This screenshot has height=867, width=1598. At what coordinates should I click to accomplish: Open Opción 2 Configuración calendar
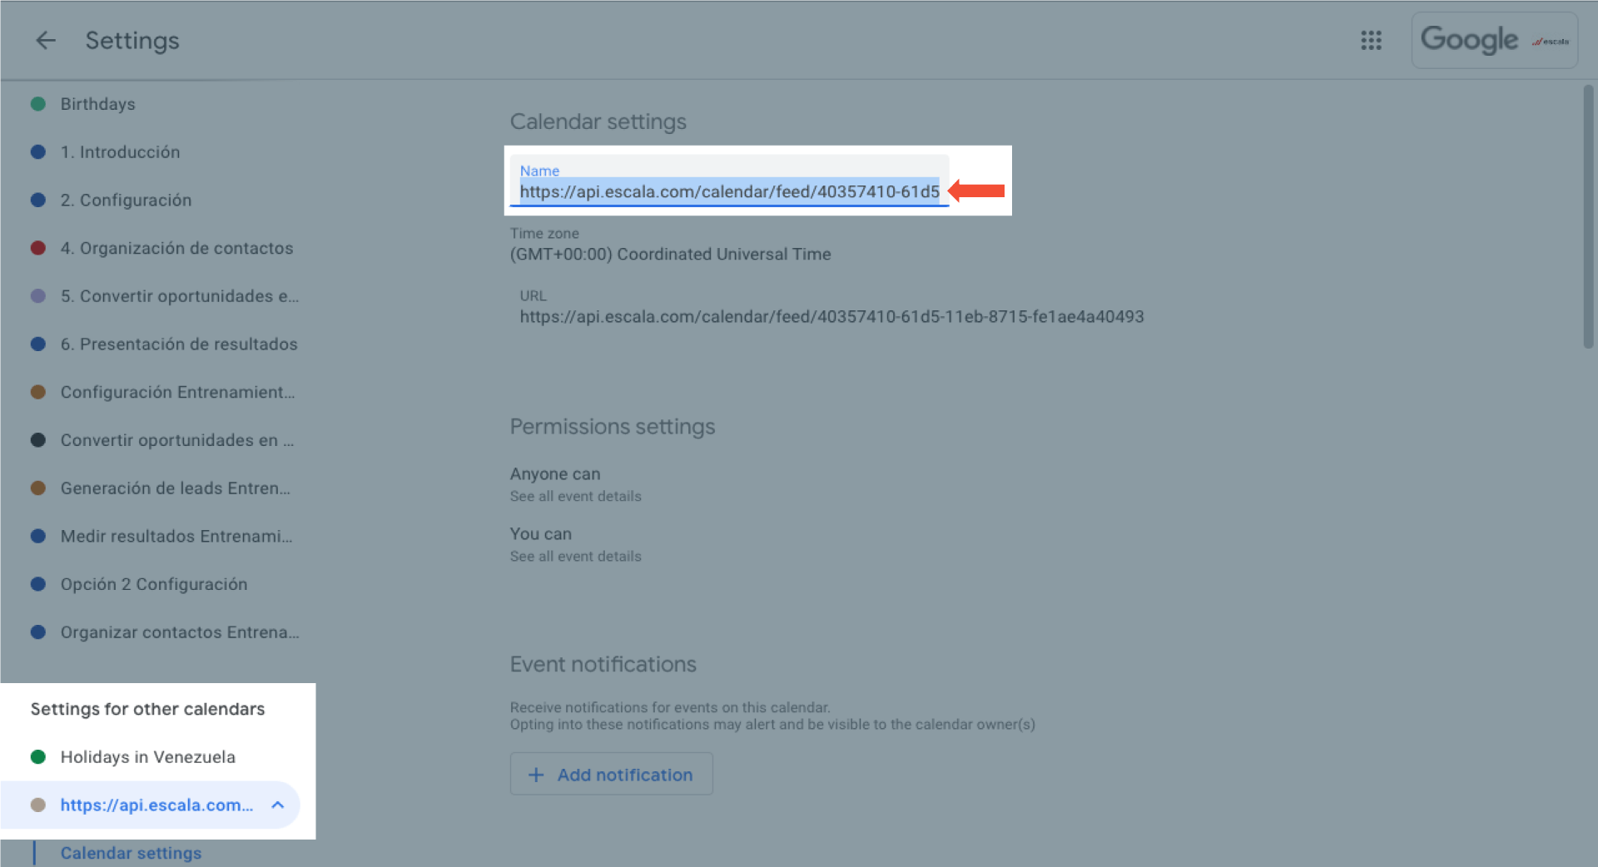click(153, 584)
